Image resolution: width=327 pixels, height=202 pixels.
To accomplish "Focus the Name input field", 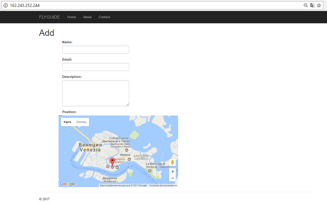I will coord(96,50).
